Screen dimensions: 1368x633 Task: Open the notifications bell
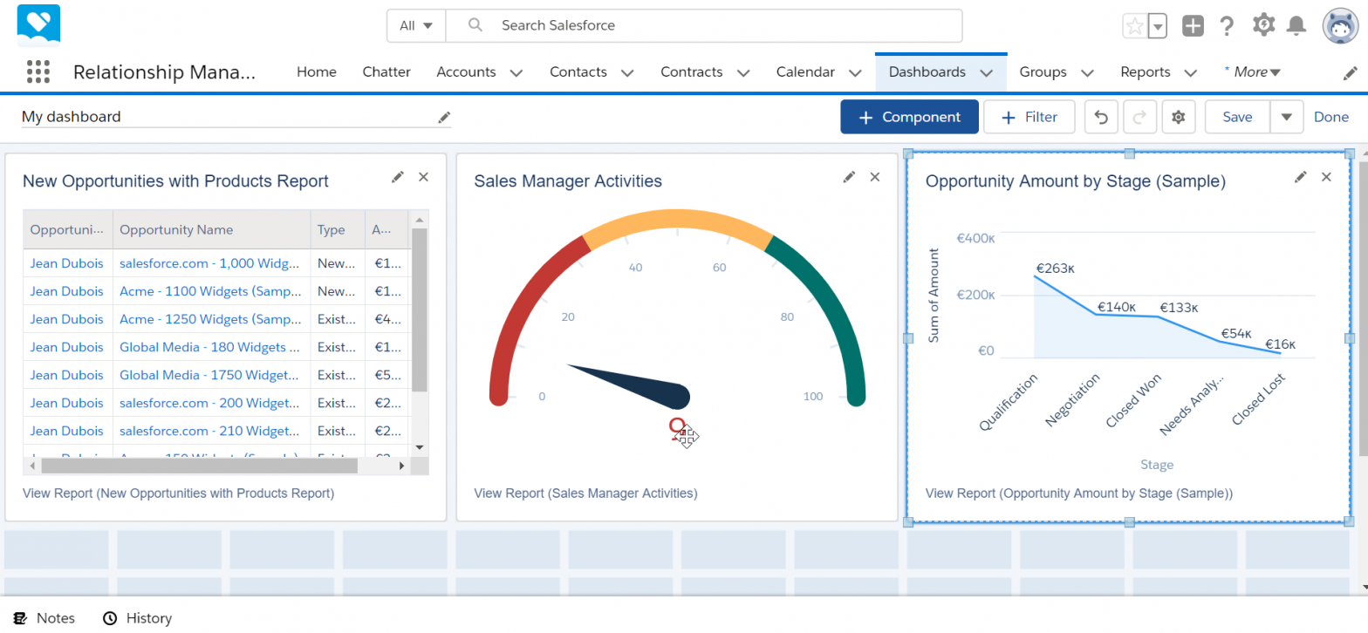click(1297, 26)
